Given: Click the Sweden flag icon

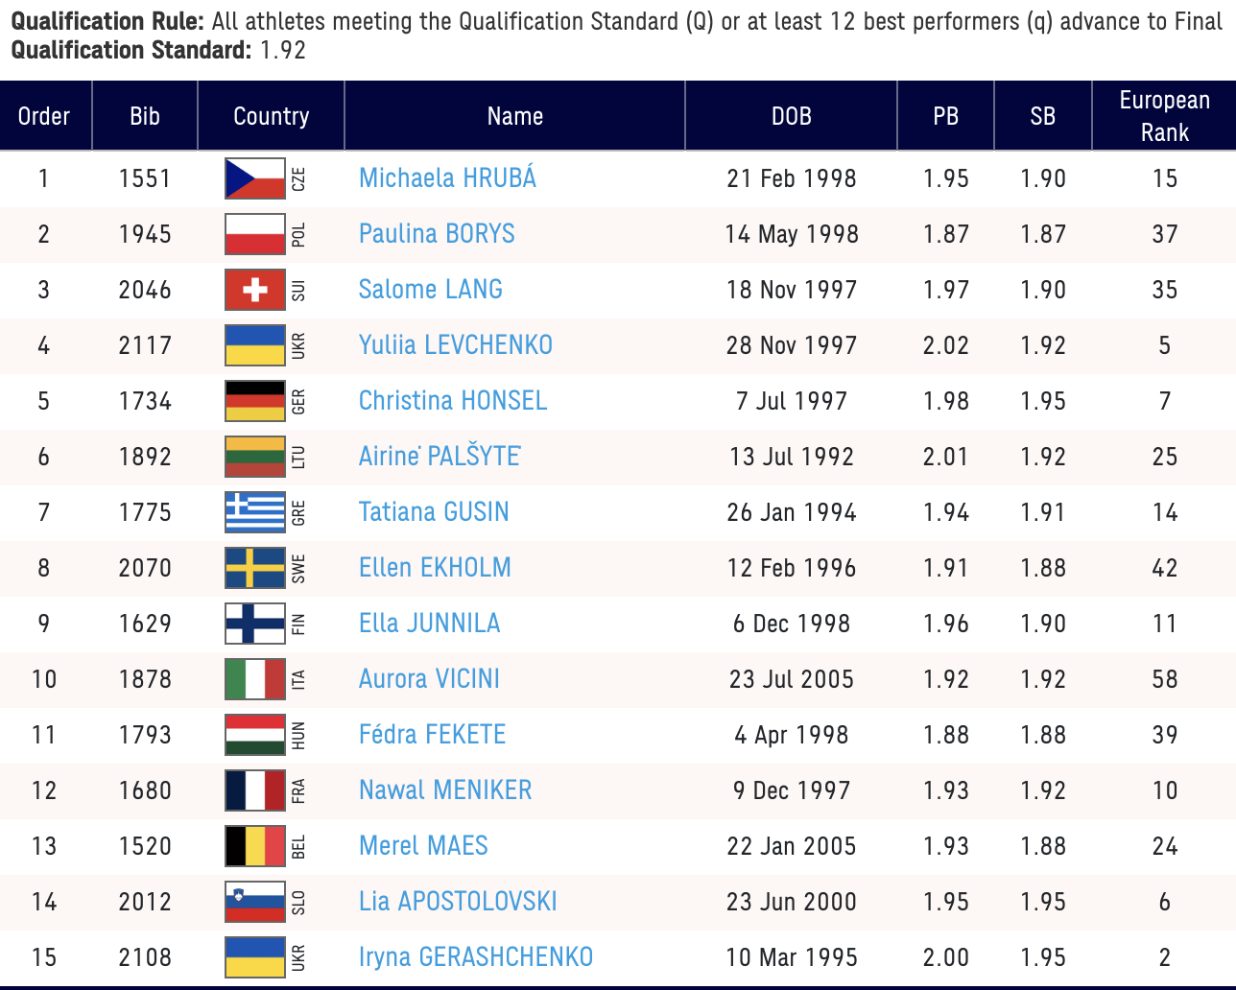Looking at the screenshot, I should [x=255, y=568].
